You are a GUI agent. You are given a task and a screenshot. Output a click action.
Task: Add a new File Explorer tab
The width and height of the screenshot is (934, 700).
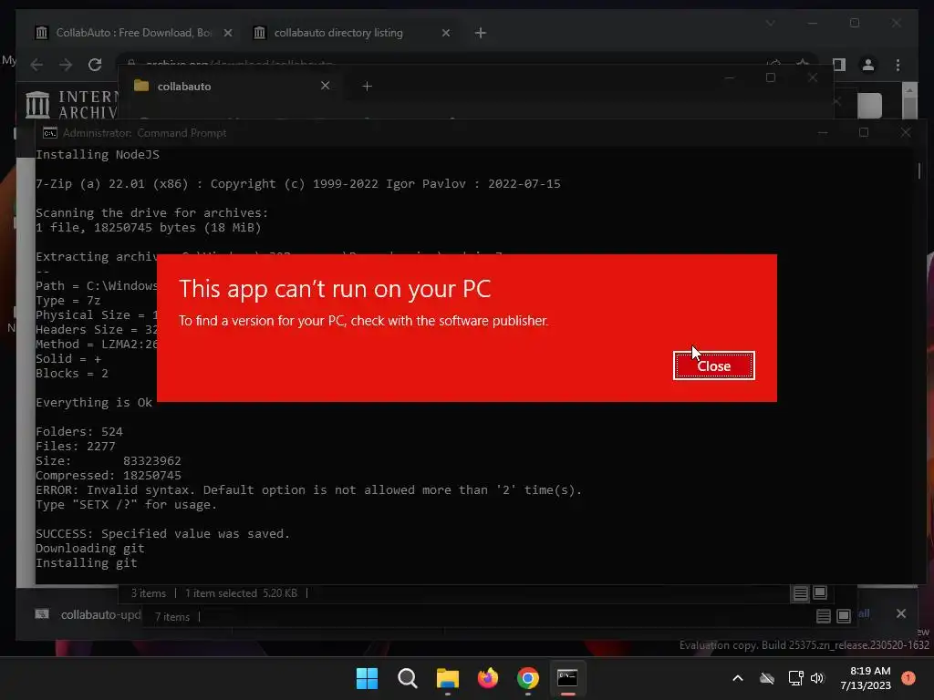point(367,87)
